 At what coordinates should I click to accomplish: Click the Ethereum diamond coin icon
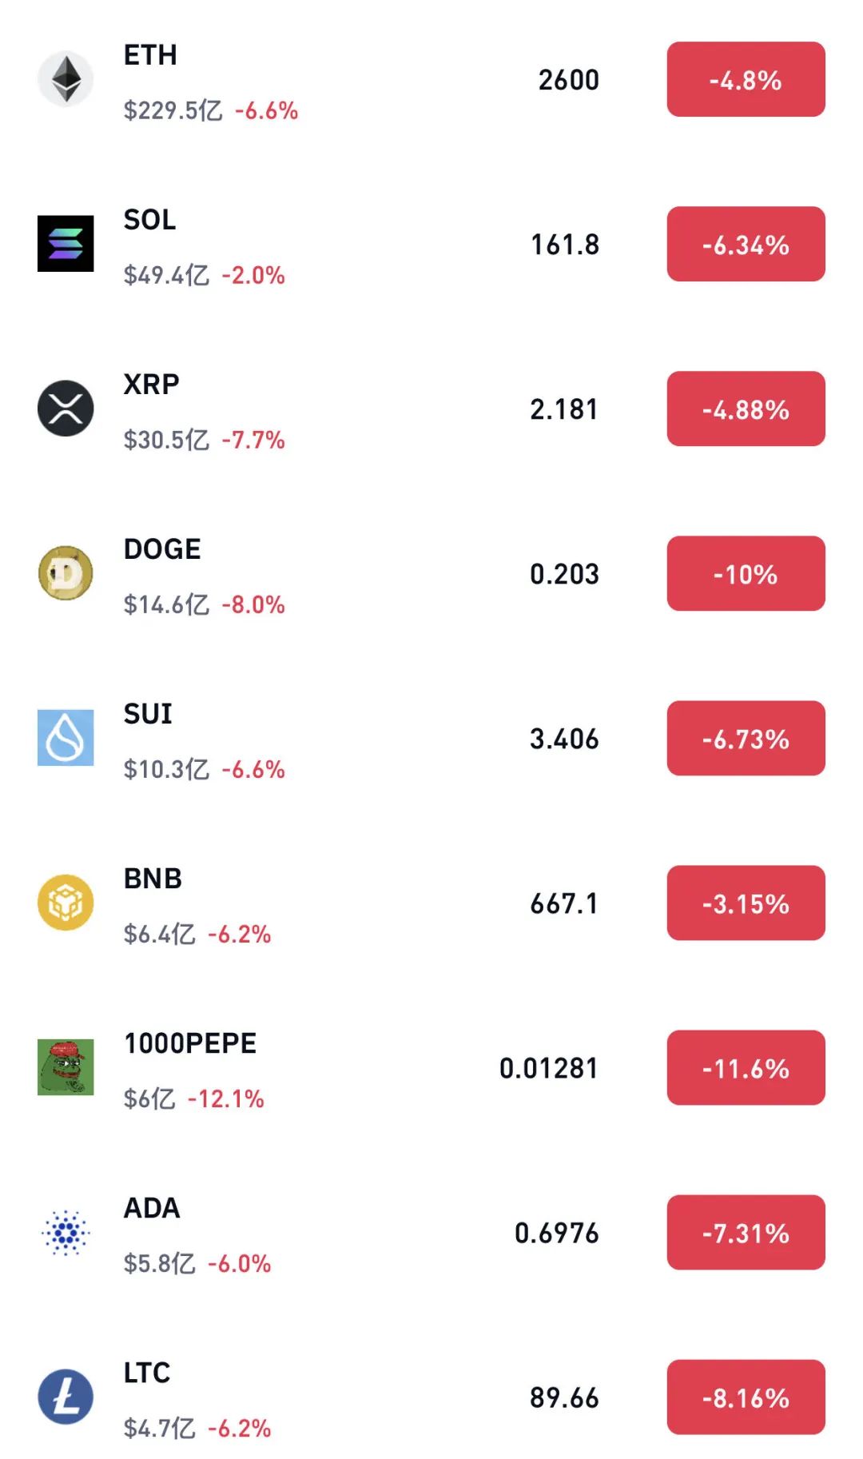[x=66, y=79]
